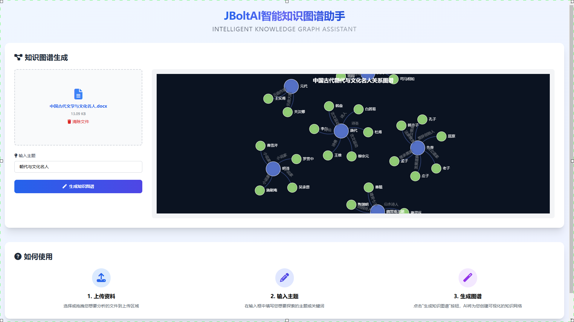Click the uploaded docx file icon
This screenshot has width=574, height=322.
(x=78, y=94)
